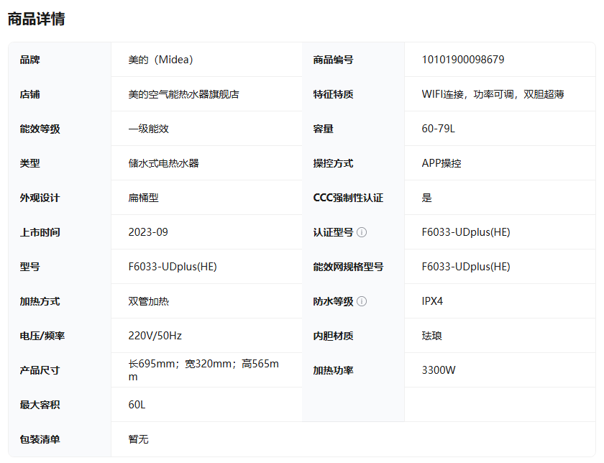Screen dimensions: 604x463
Task: Click the 电压/频率 label
Action: click(x=42, y=336)
